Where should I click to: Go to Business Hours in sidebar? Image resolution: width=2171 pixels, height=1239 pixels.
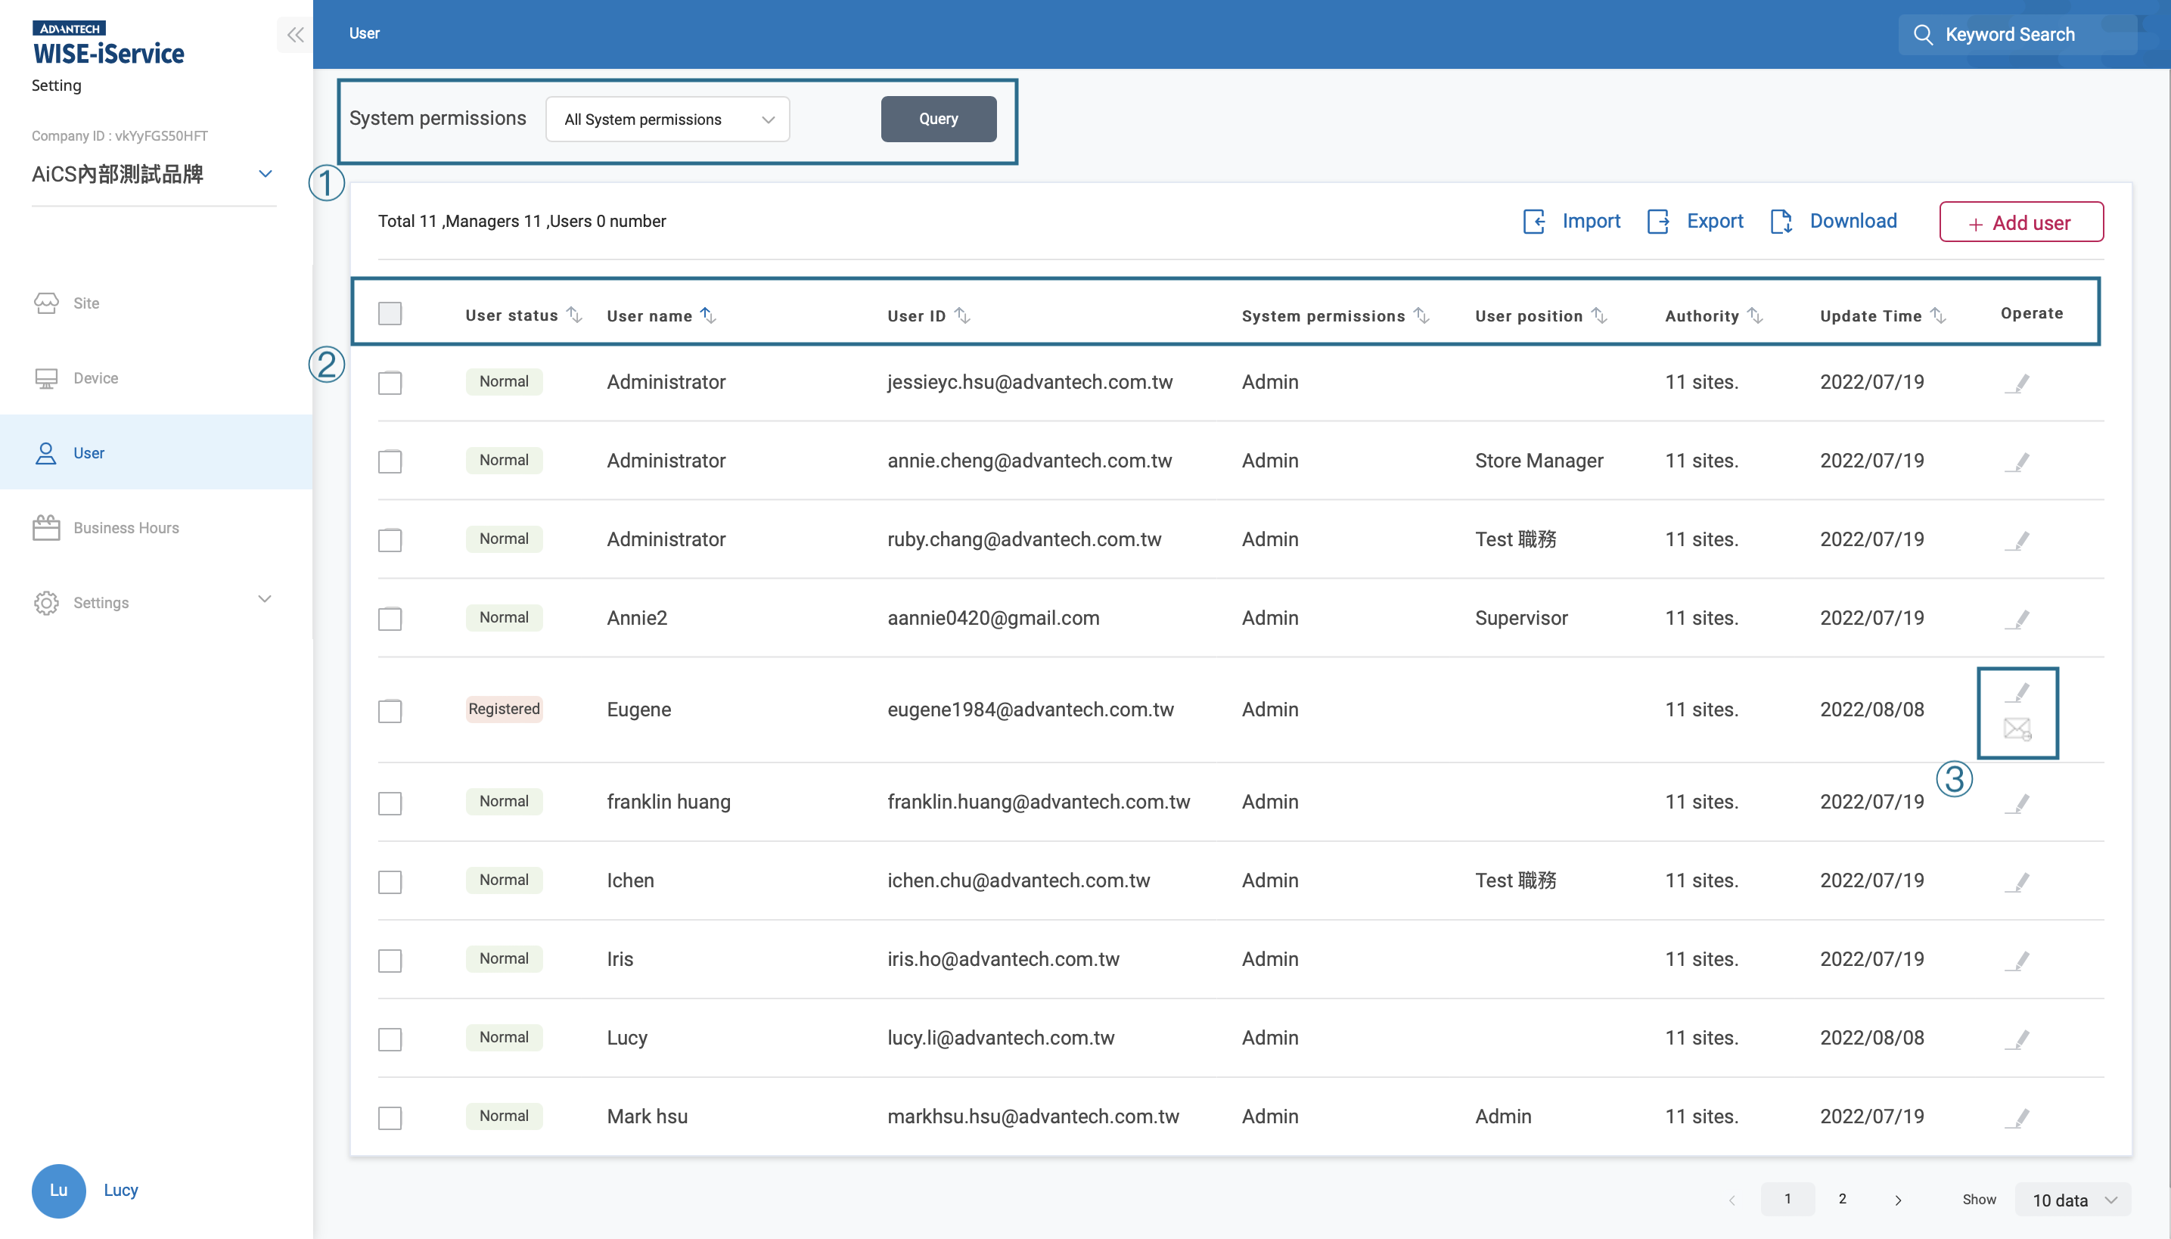(x=126, y=528)
